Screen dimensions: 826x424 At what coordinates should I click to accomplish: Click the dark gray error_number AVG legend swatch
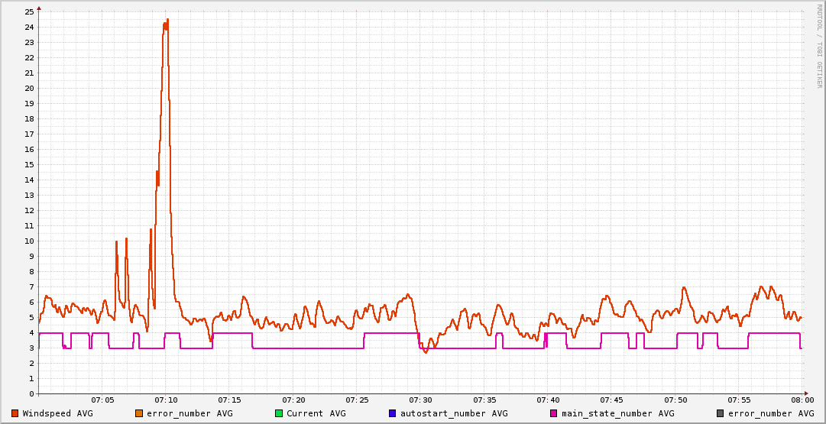click(720, 413)
